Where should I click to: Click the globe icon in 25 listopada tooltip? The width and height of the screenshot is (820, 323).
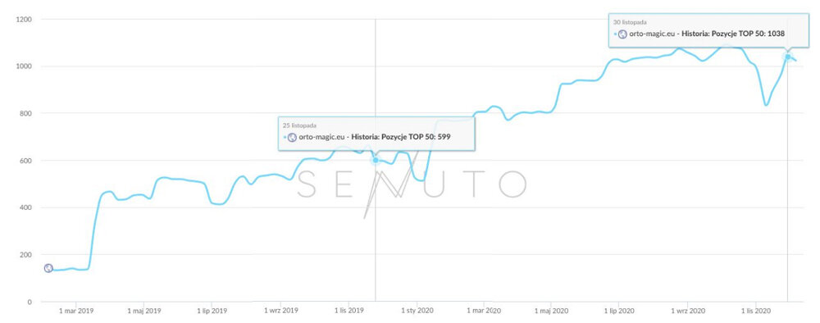293,138
